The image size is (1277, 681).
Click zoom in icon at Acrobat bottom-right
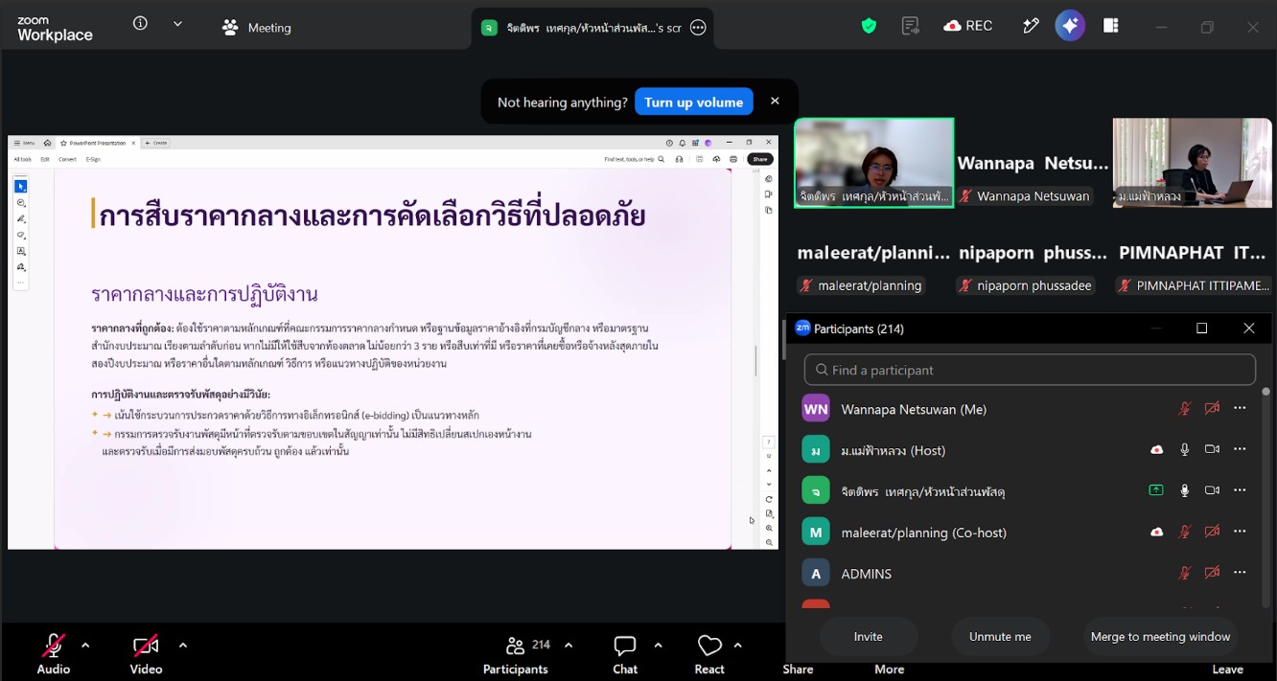(x=769, y=528)
